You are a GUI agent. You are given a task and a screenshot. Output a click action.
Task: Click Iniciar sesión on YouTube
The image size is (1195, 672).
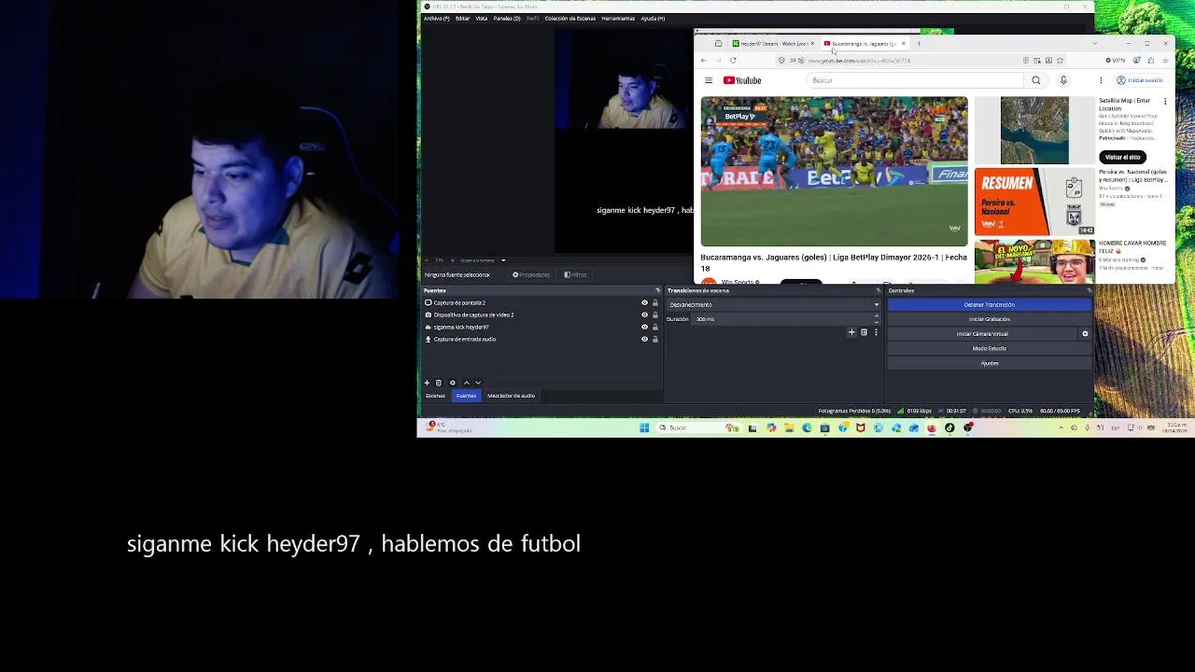click(1140, 80)
